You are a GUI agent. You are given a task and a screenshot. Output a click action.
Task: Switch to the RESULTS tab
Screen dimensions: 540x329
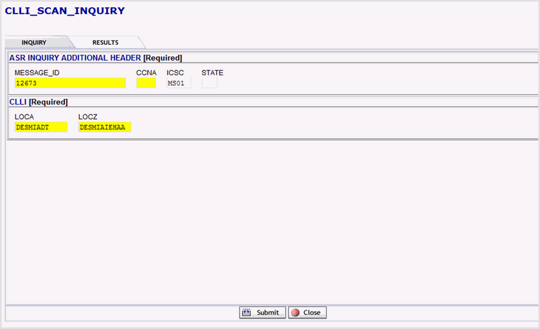pyautogui.click(x=105, y=42)
